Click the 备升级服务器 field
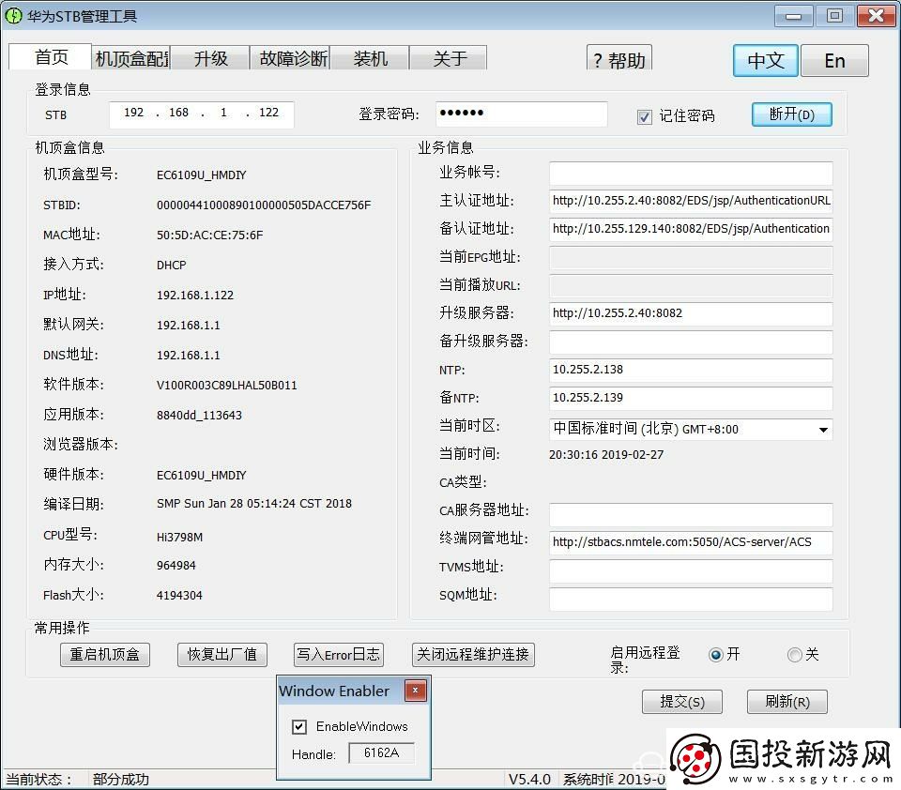Image resolution: width=901 pixels, height=790 pixels. tap(691, 342)
